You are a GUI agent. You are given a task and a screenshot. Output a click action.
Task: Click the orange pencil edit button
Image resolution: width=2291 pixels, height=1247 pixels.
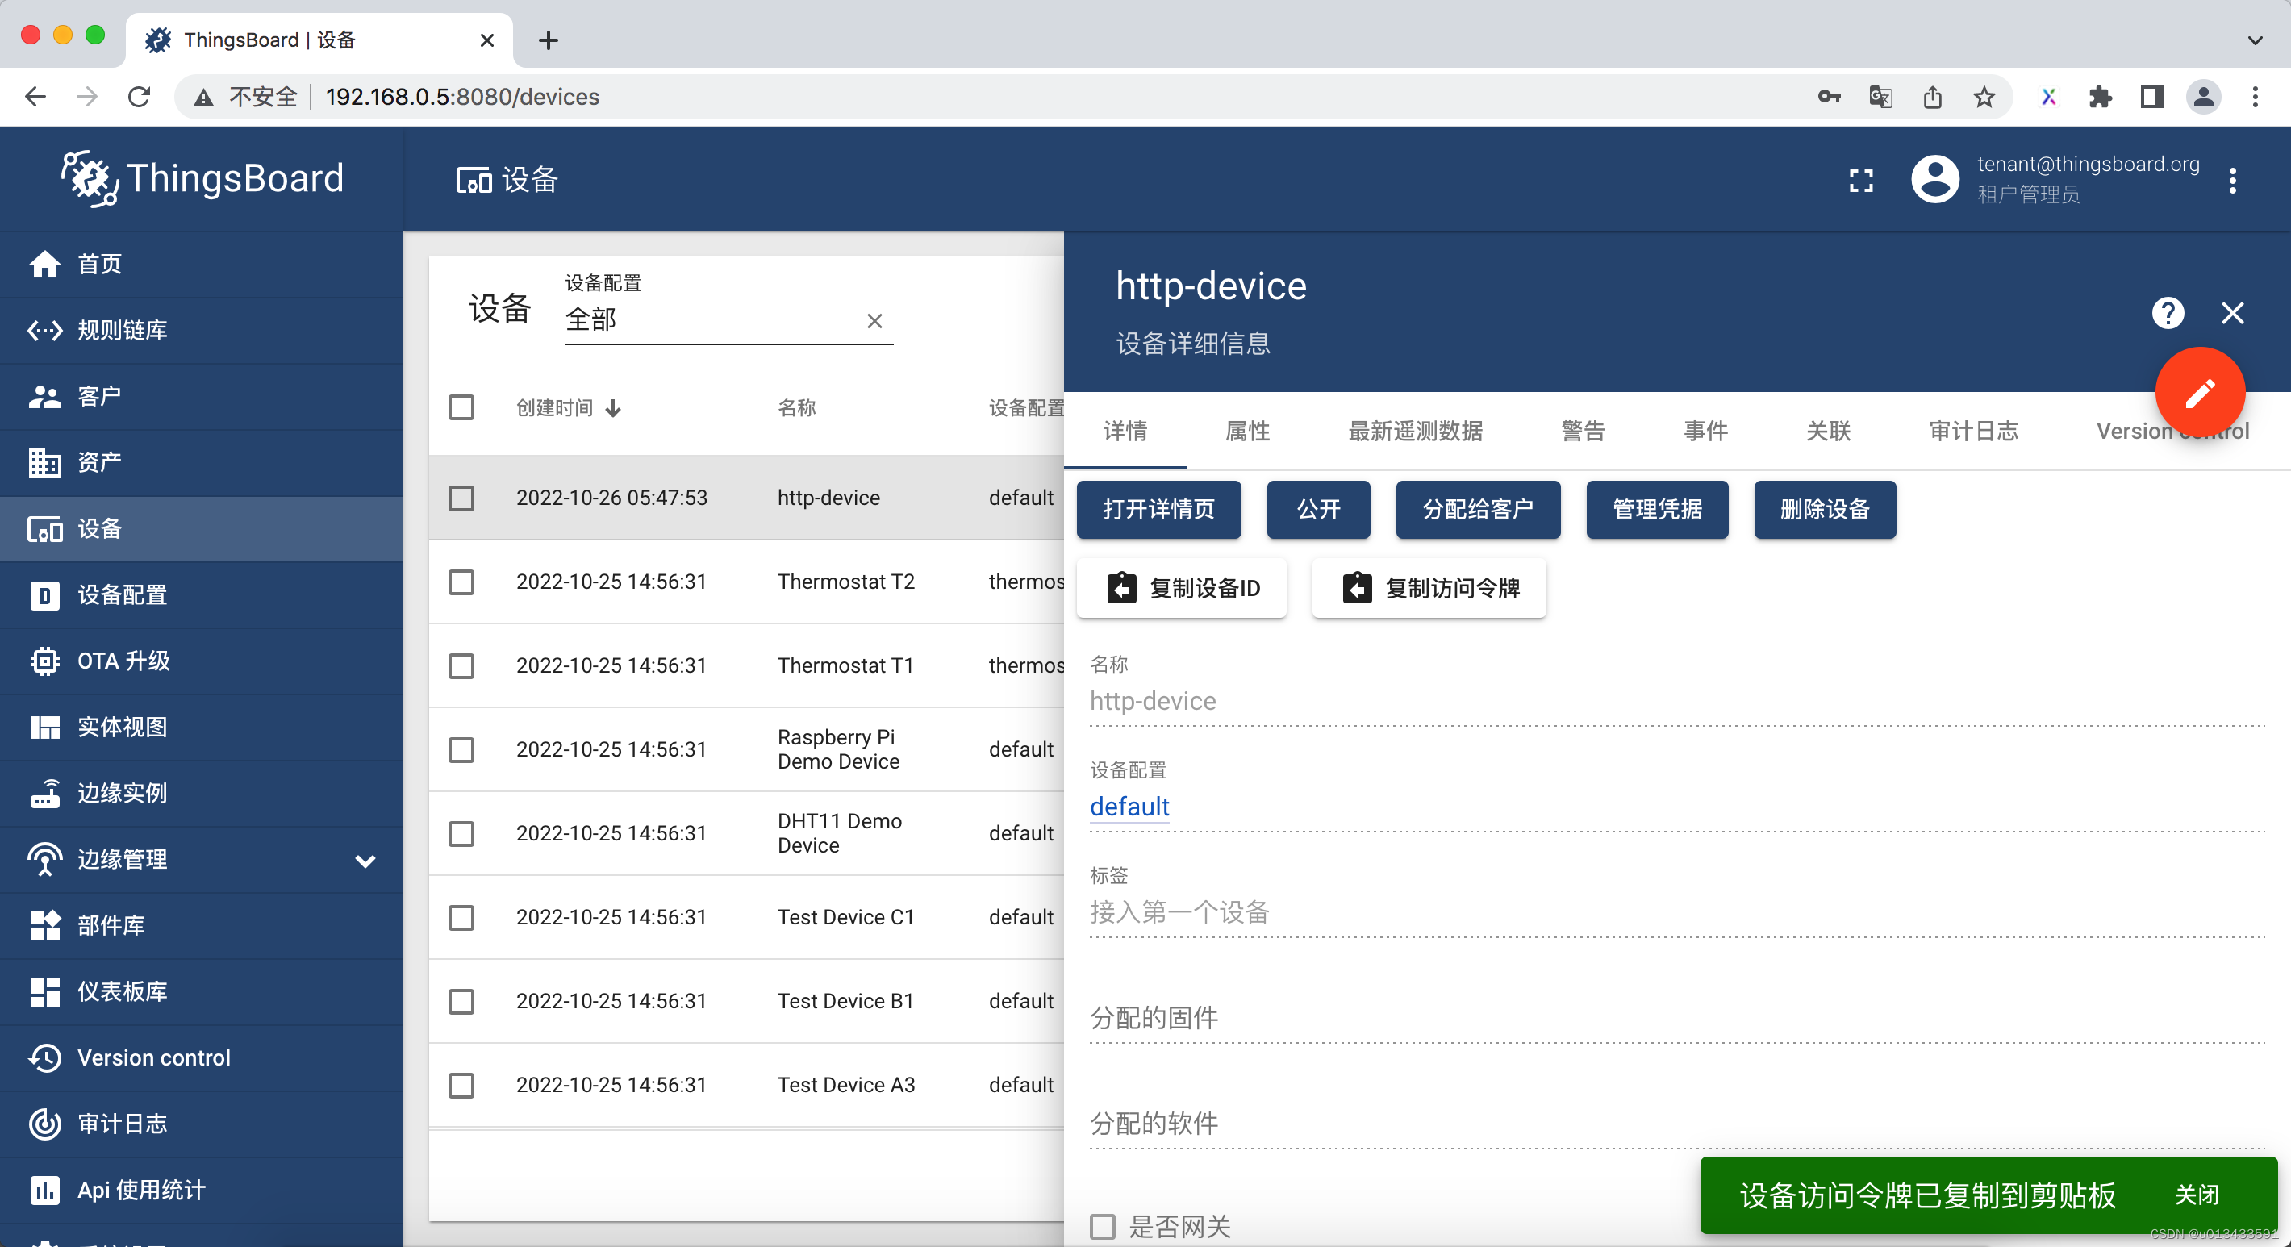click(2201, 392)
